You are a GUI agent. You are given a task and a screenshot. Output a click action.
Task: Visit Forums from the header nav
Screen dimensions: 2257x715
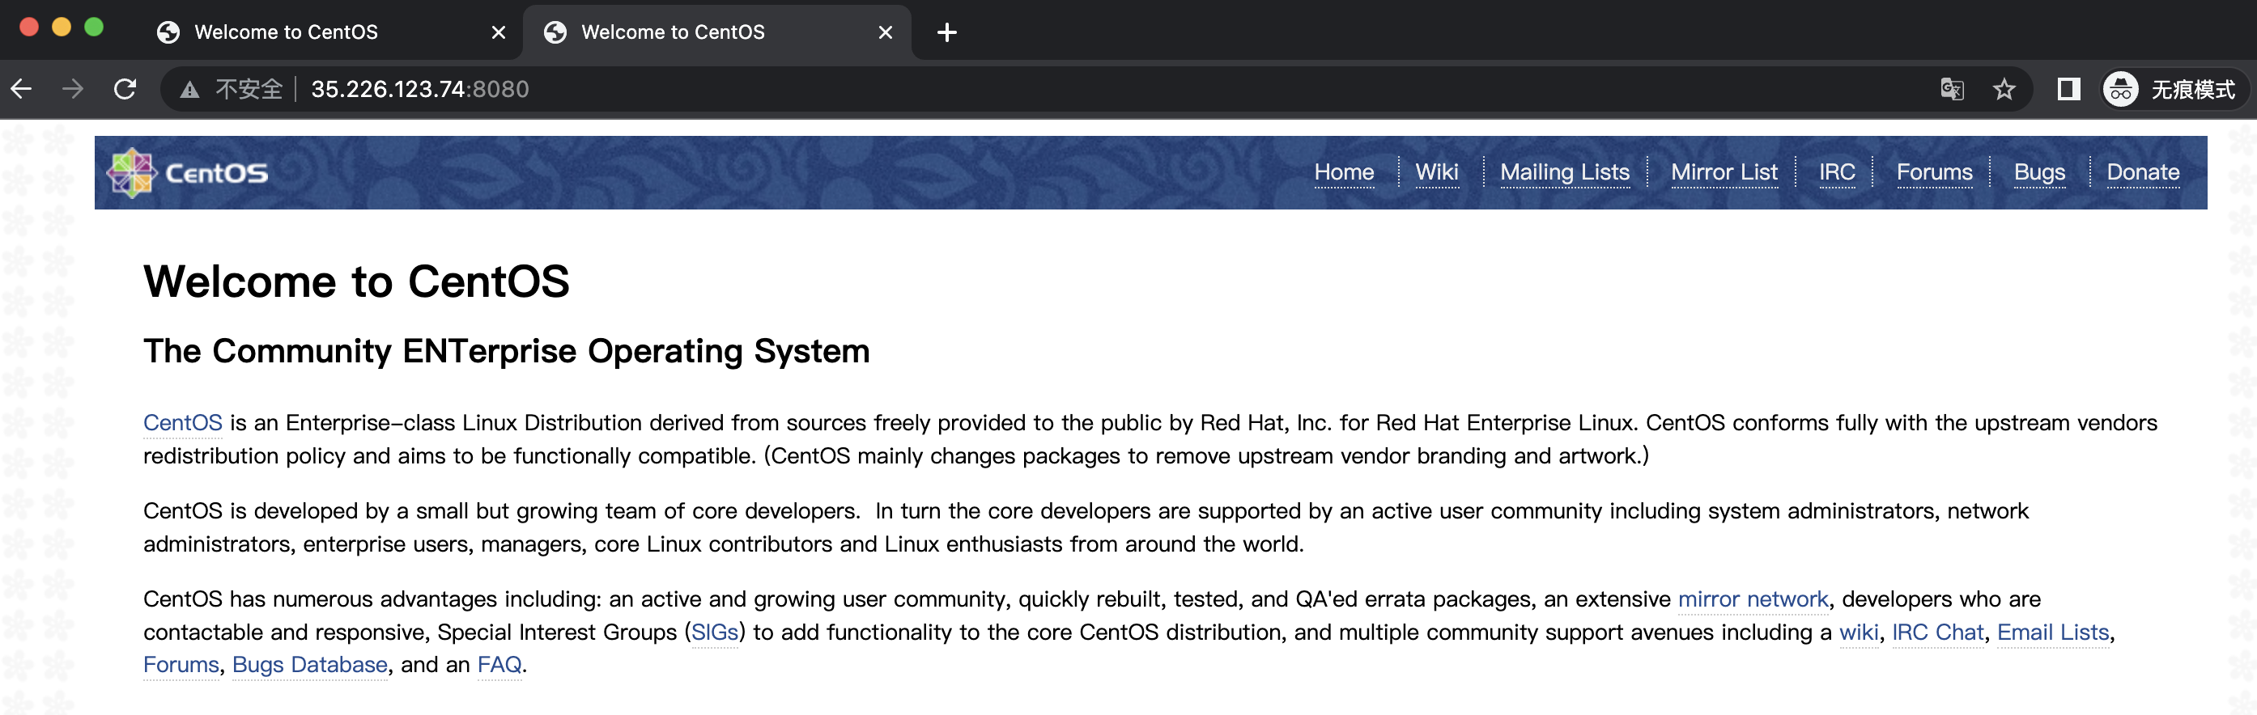pos(1935,172)
